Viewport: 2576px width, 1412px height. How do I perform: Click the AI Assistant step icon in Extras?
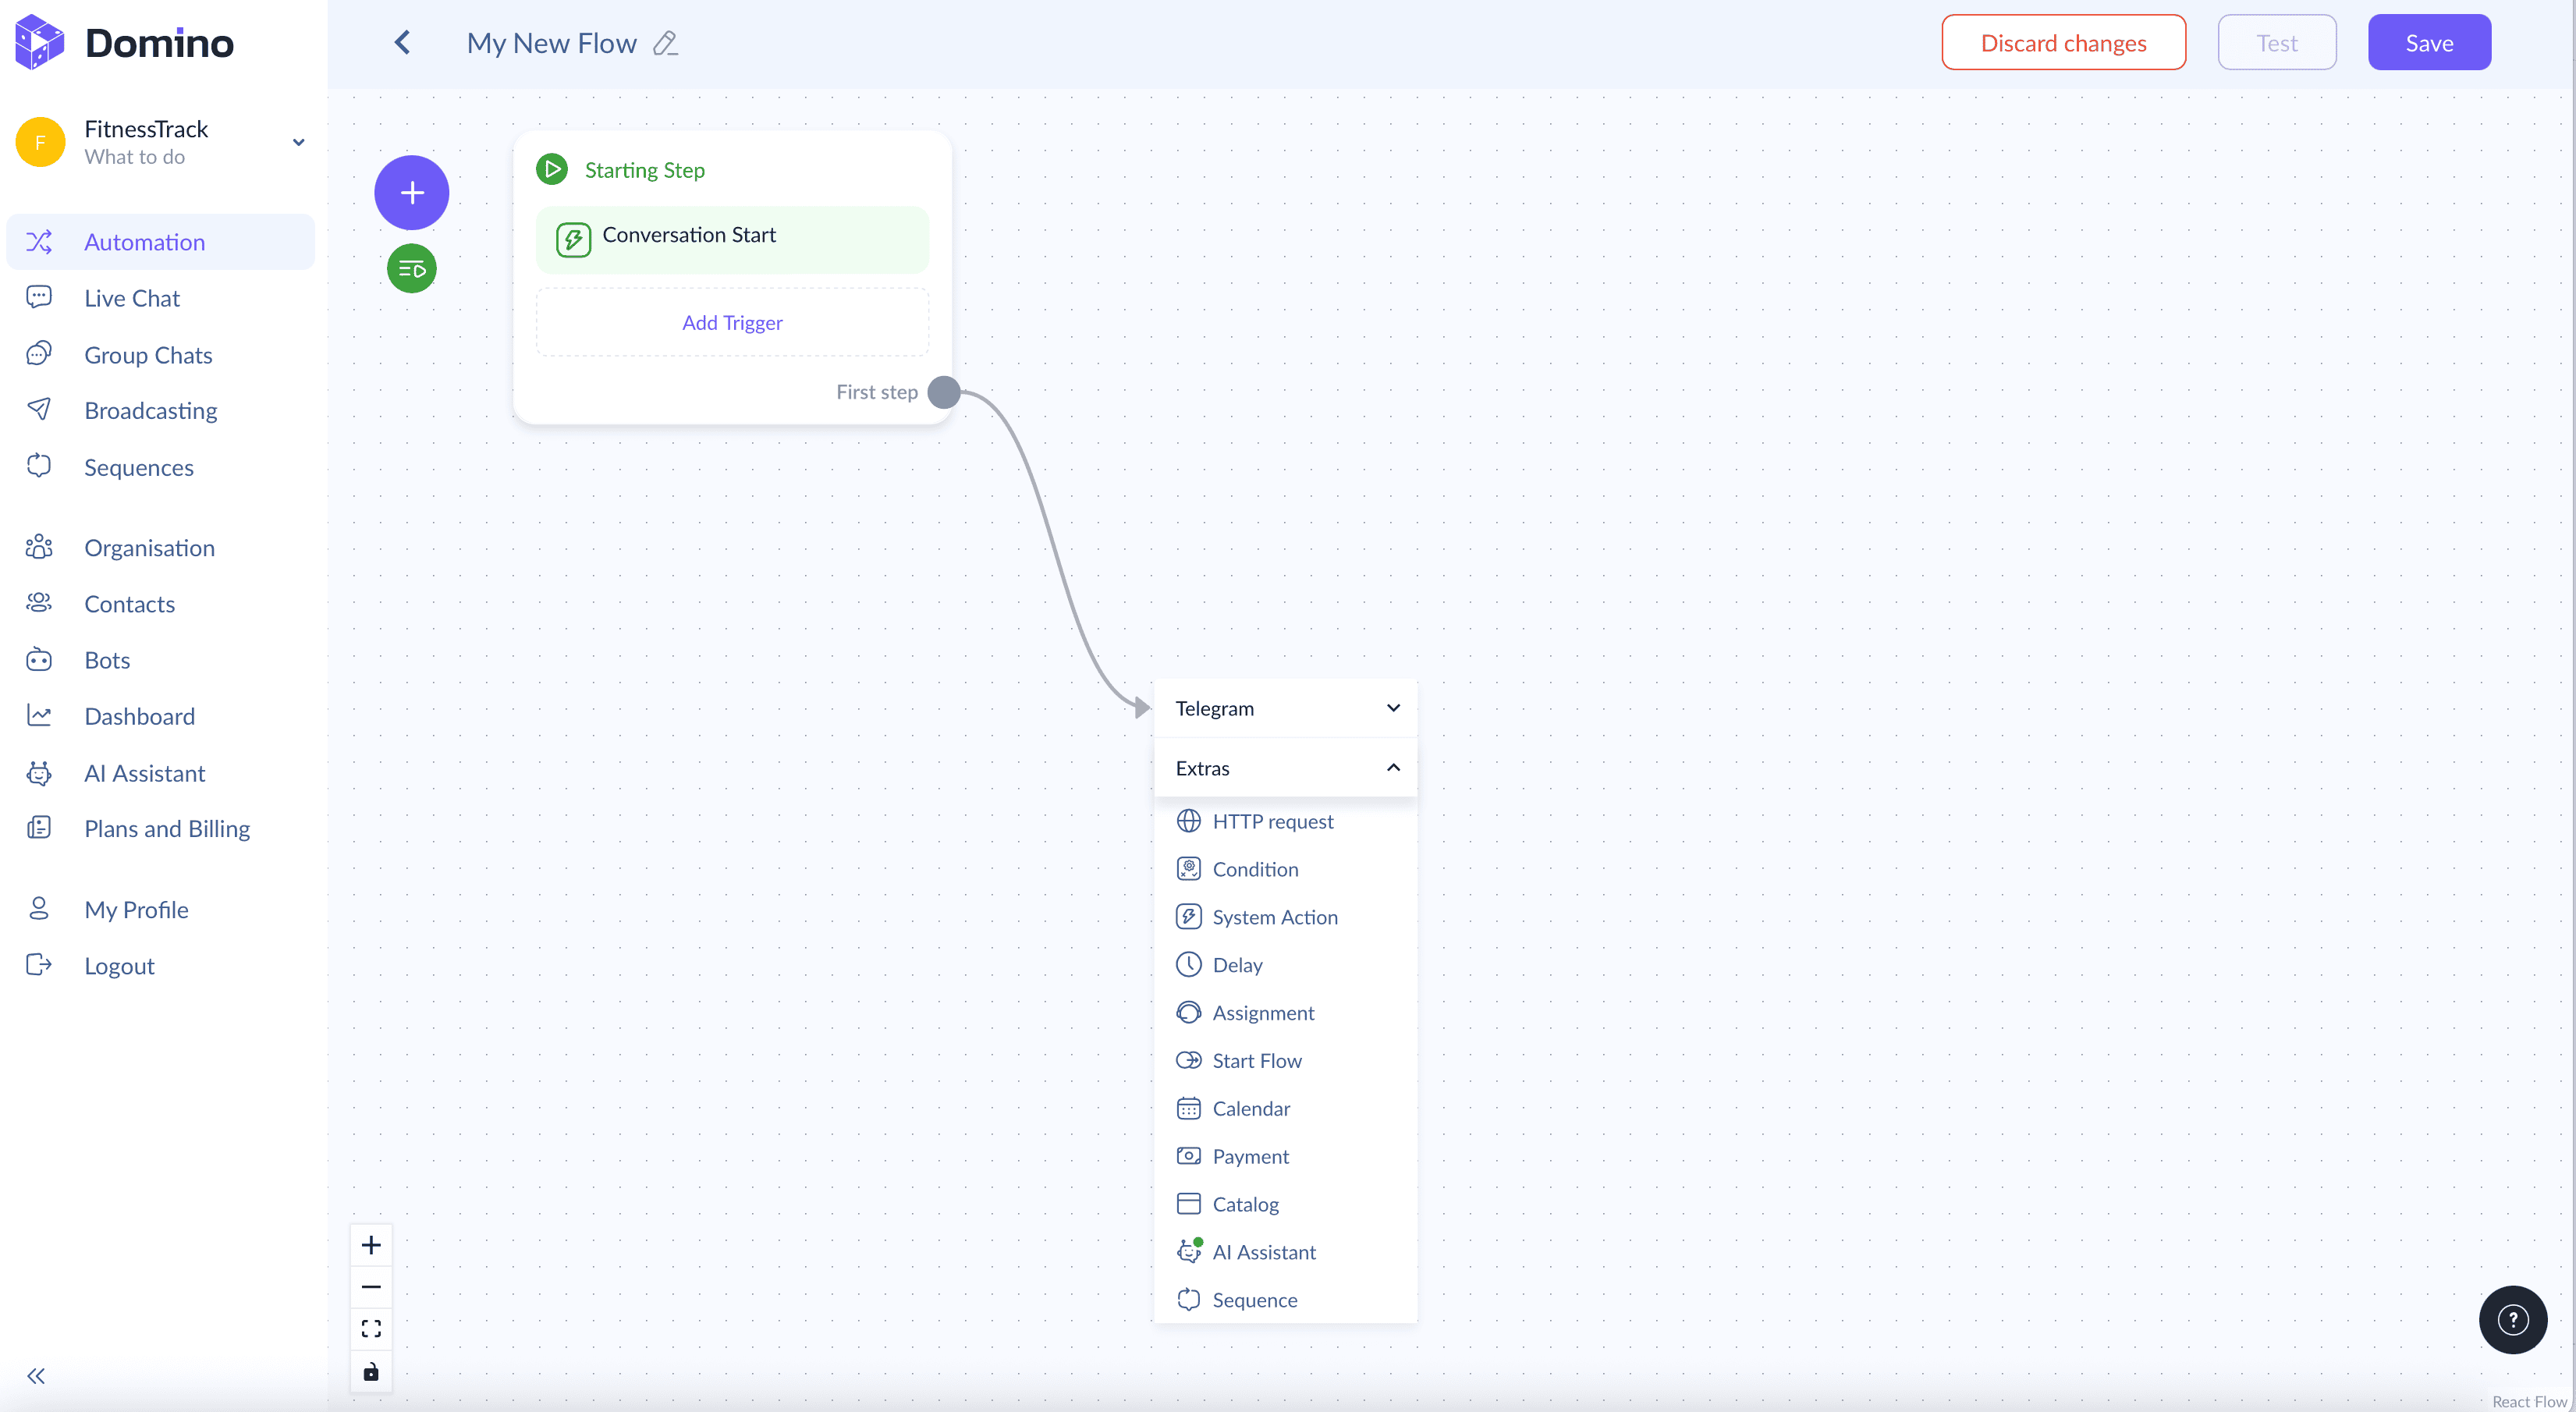point(1189,1251)
